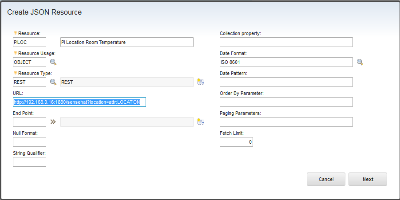This screenshot has height=200, width=400.
Task: Open Resource Type lookup magnifier
Action: pyautogui.click(x=53, y=82)
